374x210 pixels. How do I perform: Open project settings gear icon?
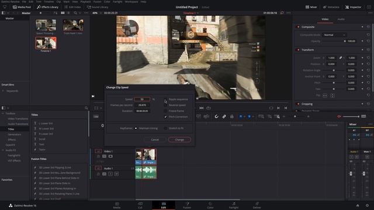point(367,205)
